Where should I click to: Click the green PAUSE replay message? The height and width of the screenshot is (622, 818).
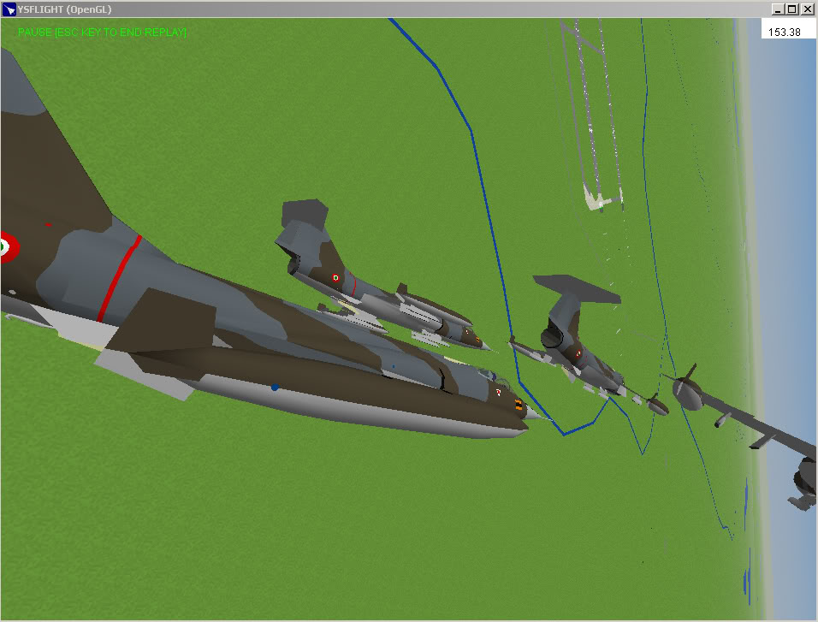(102, 33)
